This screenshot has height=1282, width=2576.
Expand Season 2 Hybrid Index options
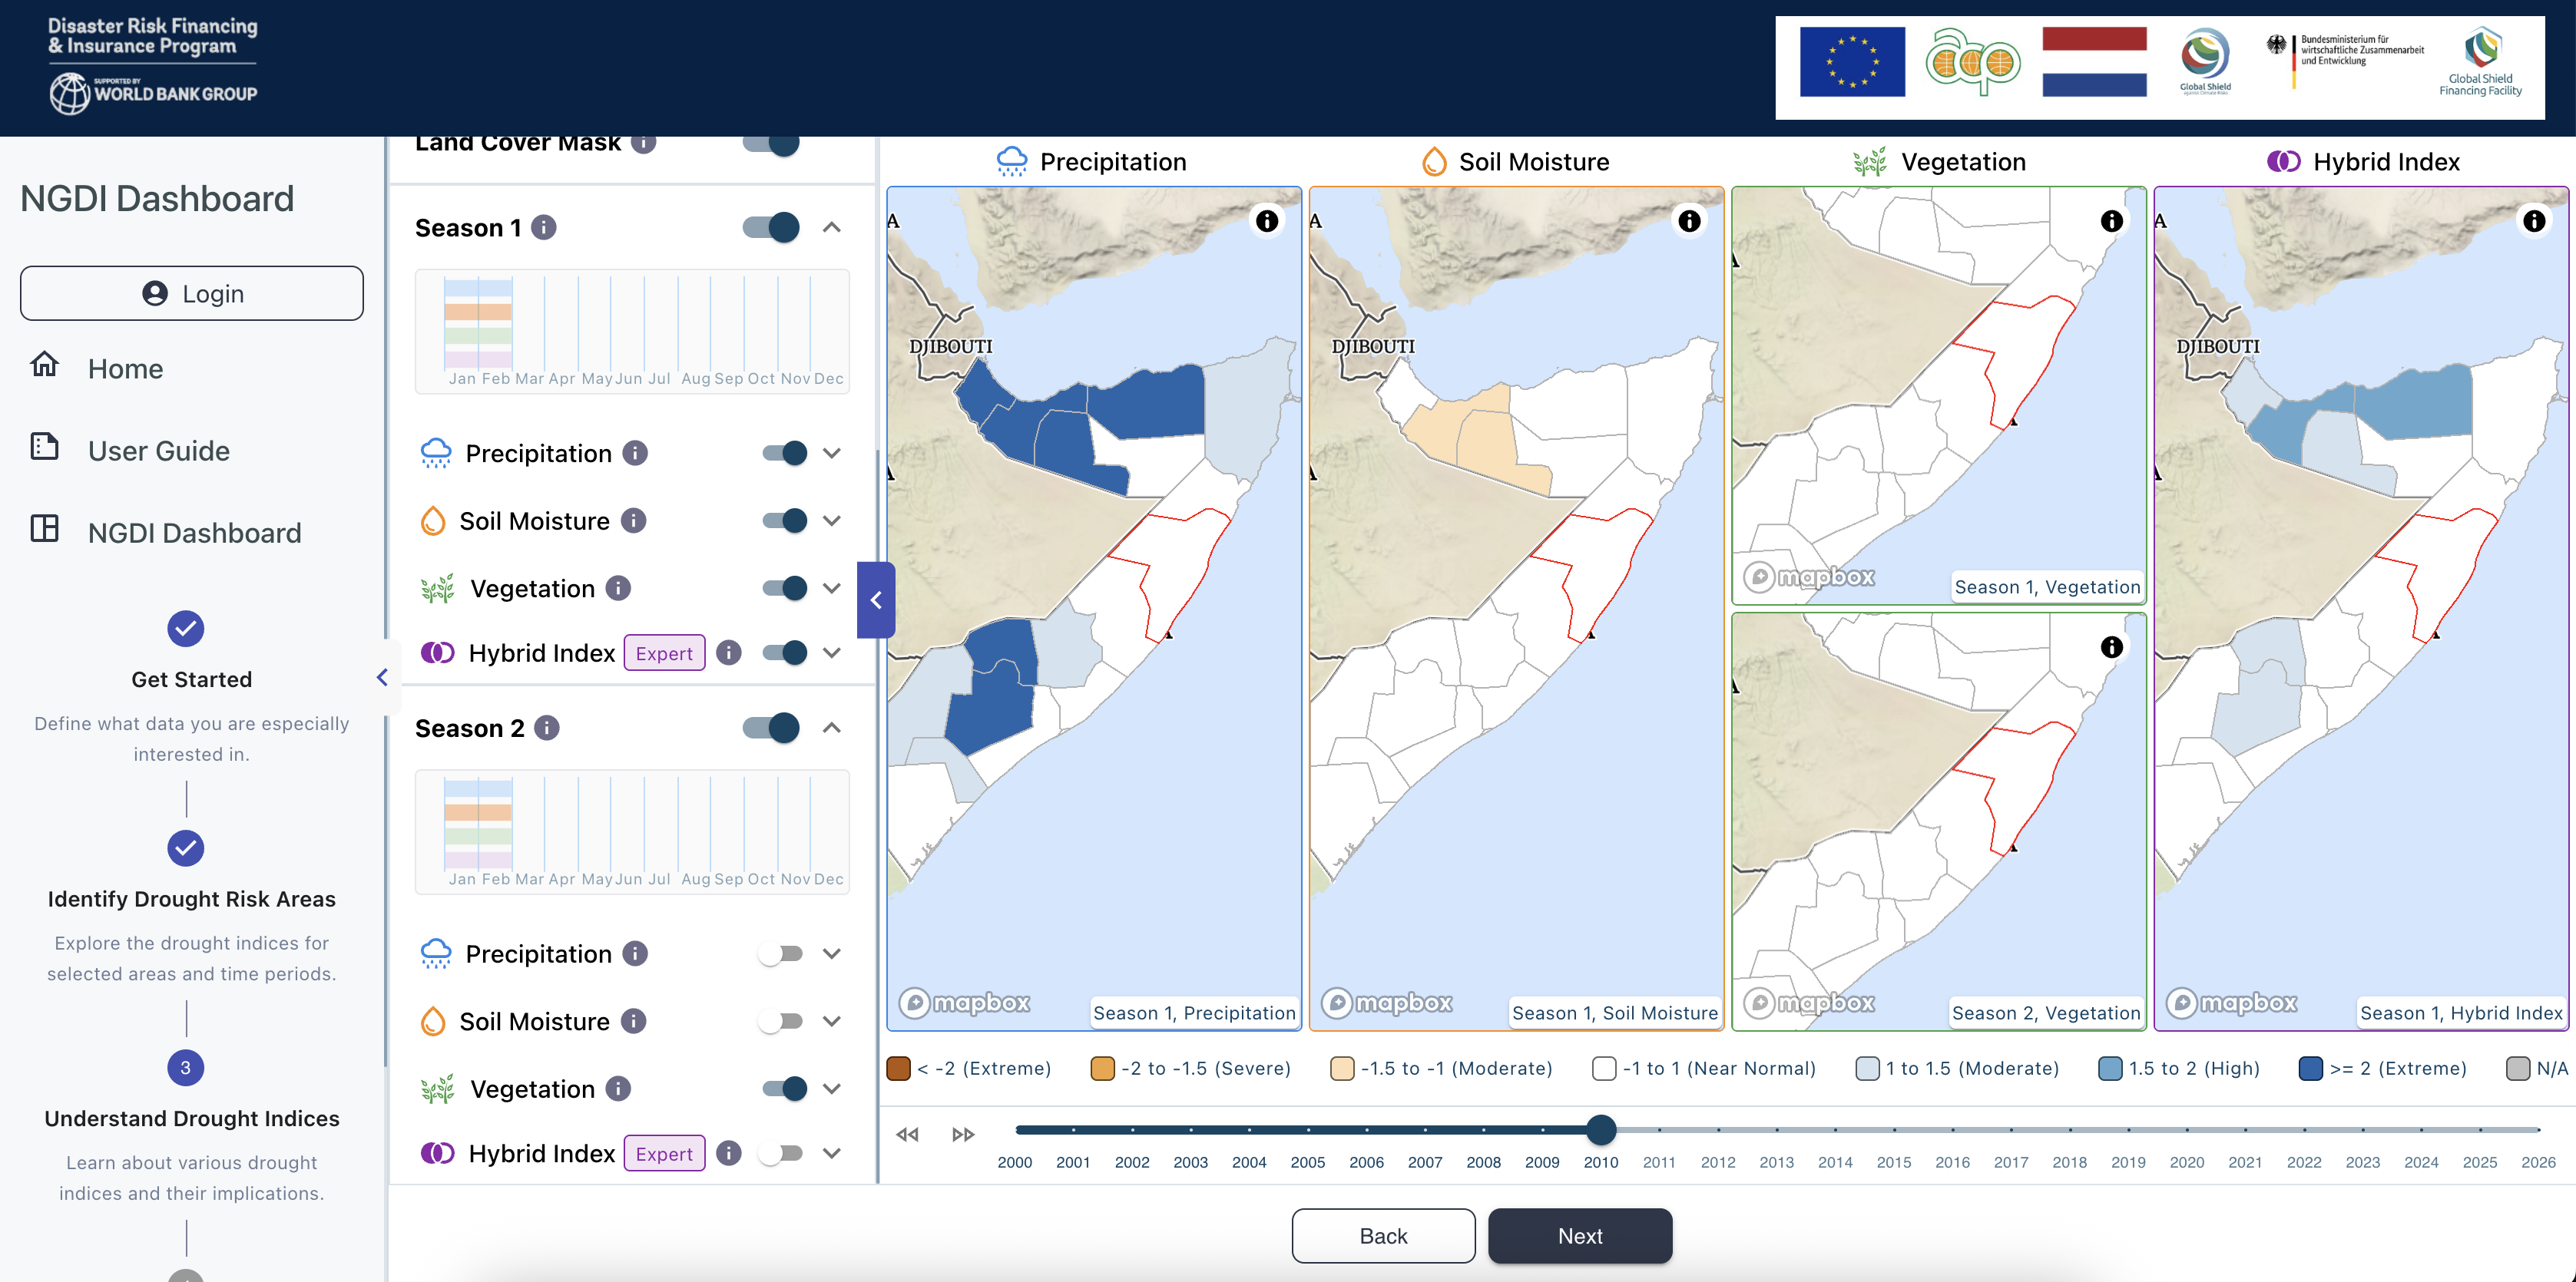pyautogui.click(x=832, y=1153)
